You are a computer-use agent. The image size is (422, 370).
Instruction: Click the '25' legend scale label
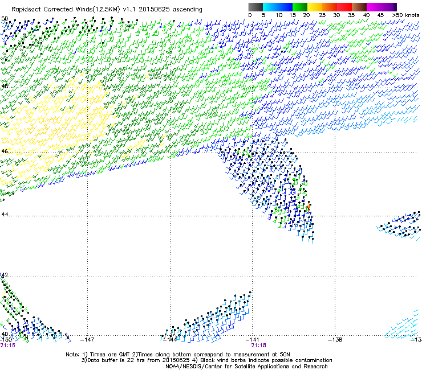click(x=322, y=15)
